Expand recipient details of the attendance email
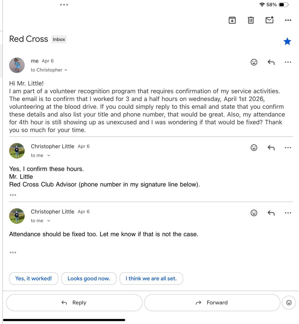Screen dimensions: 299x324 (x=49, y=221)
